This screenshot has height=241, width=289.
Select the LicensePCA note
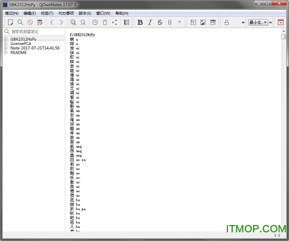click(x=21, y=43)
